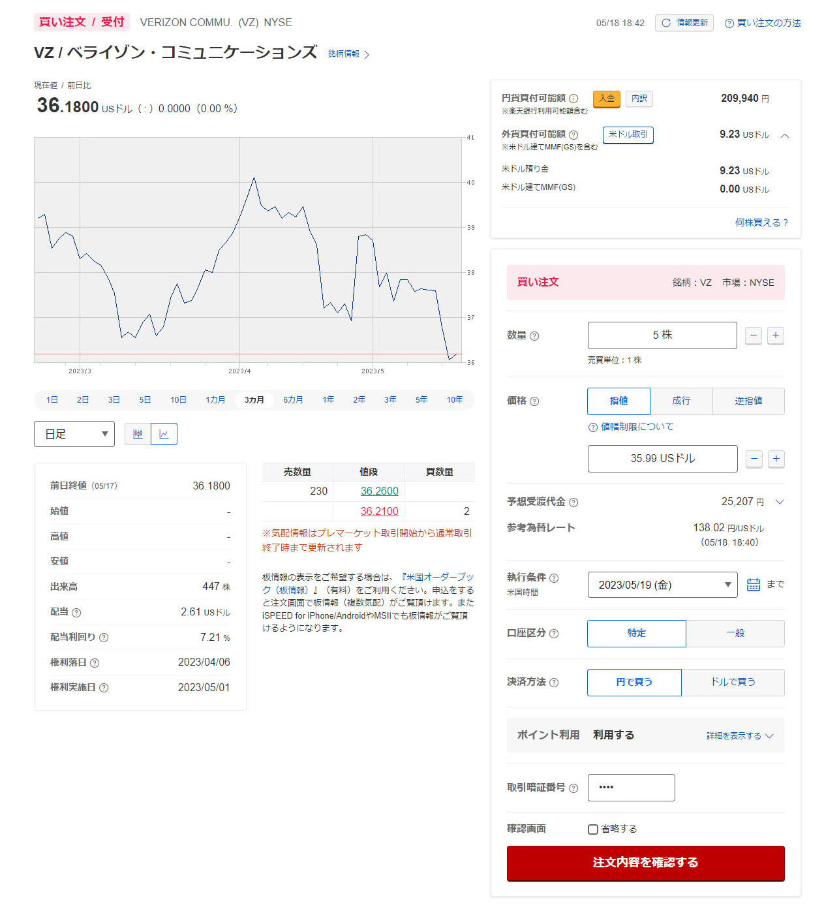824x913 pixels.
Task: Choose ドルで買う settlement method
Action: 733,682
